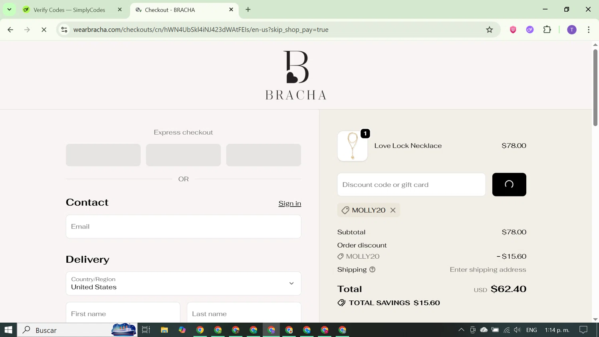
Task: Click the middle express checkout button
Action: click(183, 155)
